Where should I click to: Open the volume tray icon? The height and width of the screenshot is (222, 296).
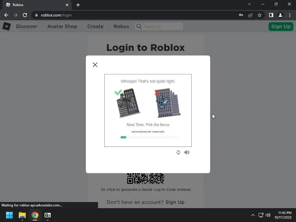pyautogui.click(x=268, y=215)
